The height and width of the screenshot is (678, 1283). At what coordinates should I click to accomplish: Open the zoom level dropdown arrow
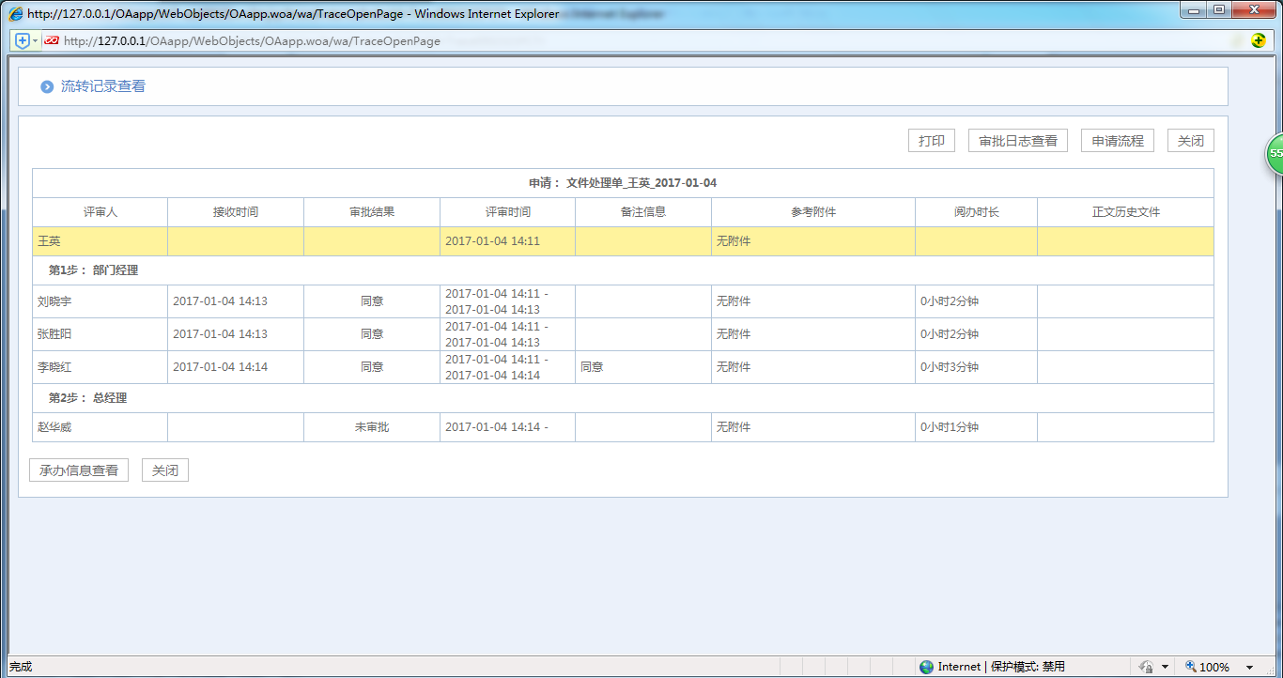coord(1249,668)
